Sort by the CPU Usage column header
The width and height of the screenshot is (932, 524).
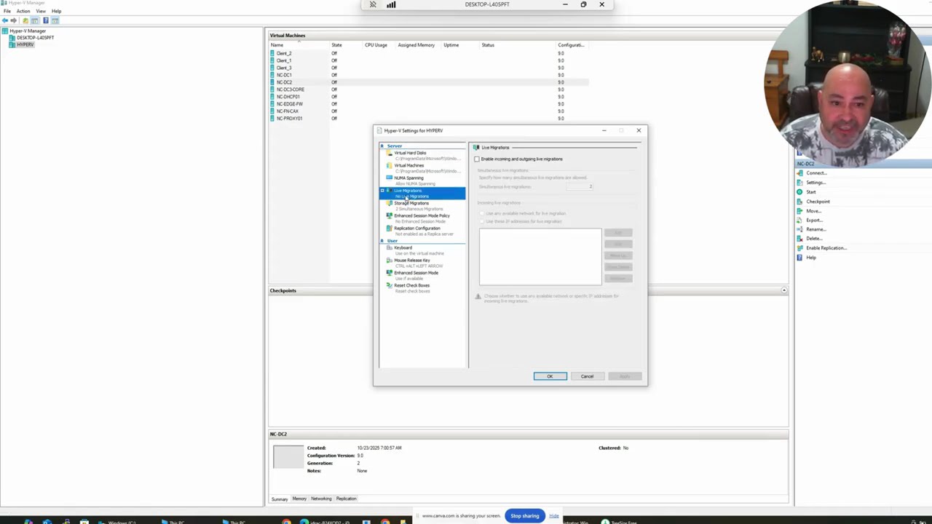point(379,45)
